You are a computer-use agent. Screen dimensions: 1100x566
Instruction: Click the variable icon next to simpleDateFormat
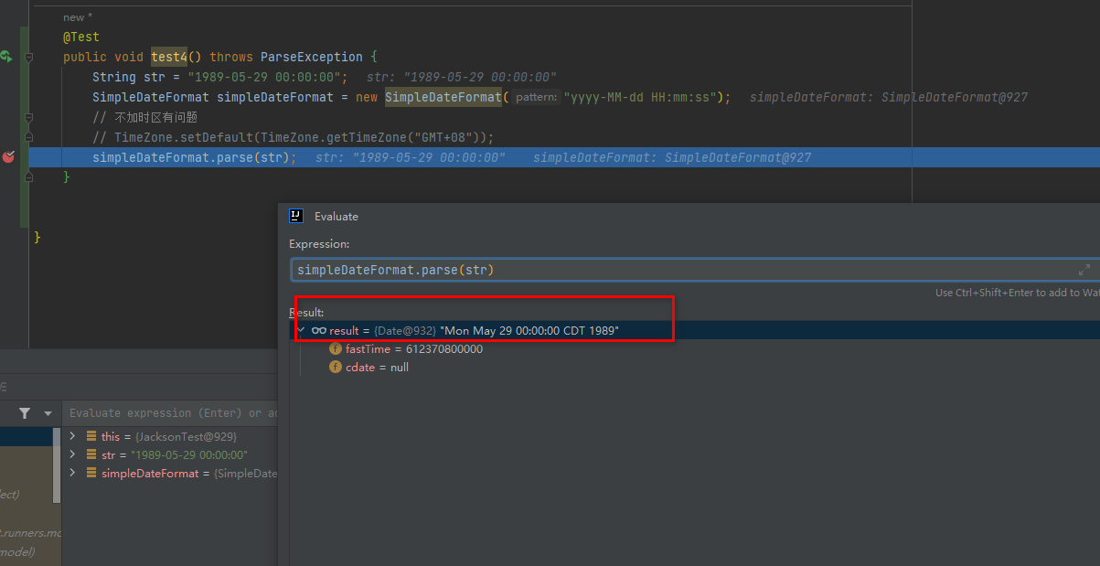(x=91, y=473)
